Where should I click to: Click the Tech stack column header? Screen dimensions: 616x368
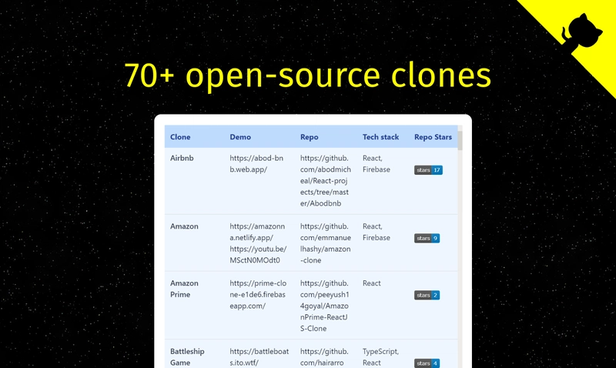click(x=380, y=137)
